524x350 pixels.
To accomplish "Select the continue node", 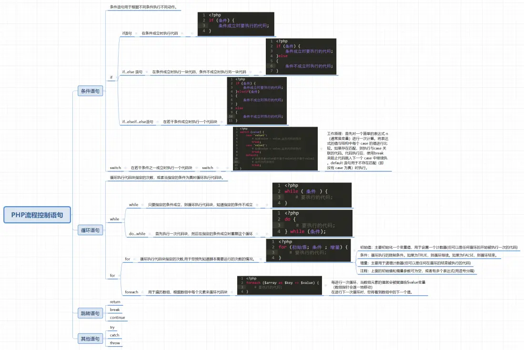I will (x=117, y=318).
